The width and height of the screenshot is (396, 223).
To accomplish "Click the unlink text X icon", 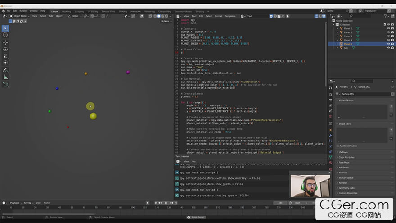I will [283, 16].
